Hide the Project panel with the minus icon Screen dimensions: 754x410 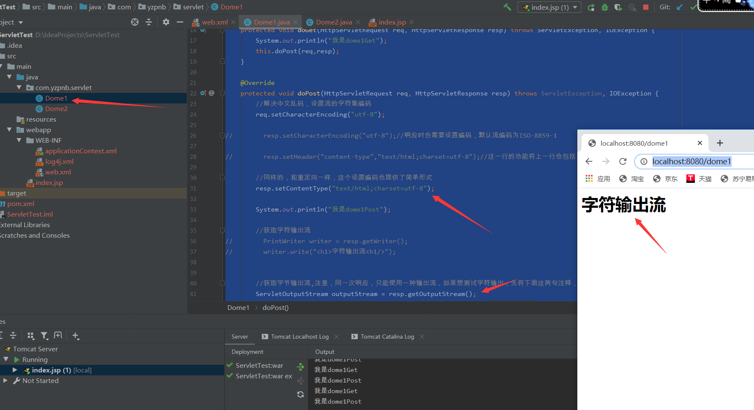tap(180, 22)
